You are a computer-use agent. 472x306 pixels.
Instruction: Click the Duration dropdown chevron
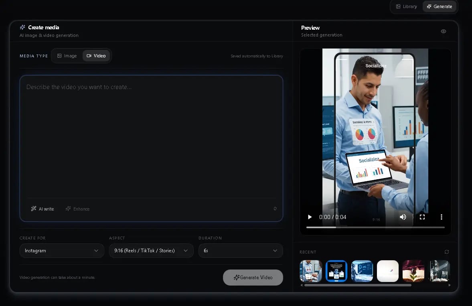pos(275,251)
